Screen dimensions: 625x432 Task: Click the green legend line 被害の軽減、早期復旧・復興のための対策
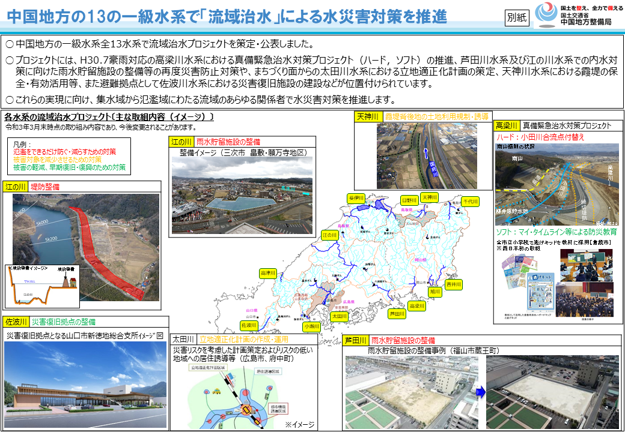[x=69, y=167]
